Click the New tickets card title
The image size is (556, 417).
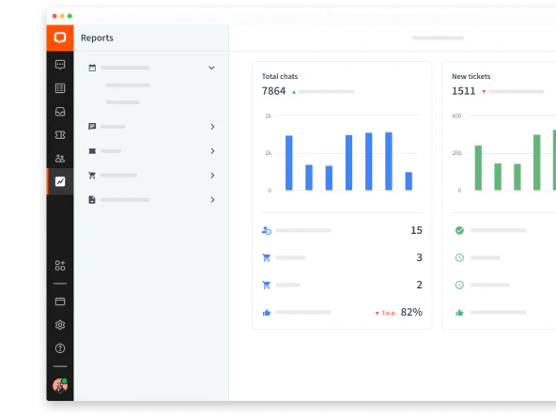(x=471, y=76)
